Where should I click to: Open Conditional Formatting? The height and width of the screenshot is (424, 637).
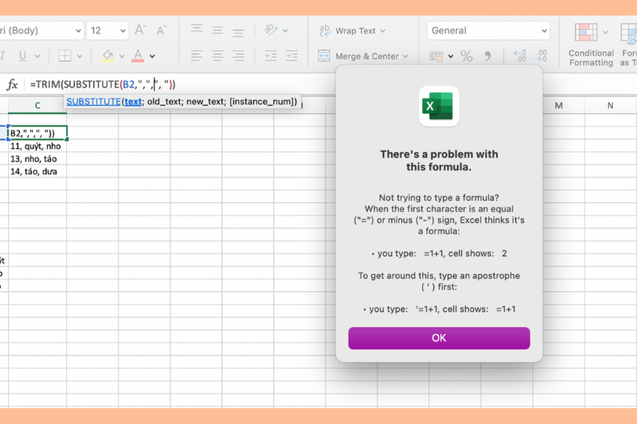[591, 45]
